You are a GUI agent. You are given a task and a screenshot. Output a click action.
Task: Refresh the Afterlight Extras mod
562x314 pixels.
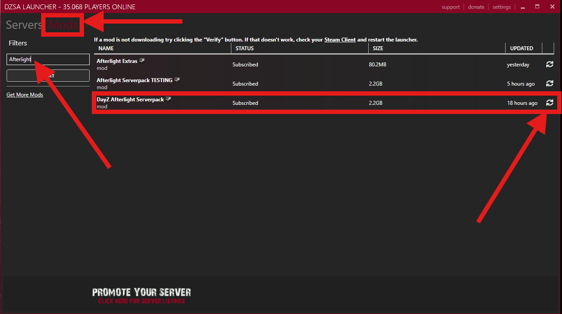click(x=550, y=64)
